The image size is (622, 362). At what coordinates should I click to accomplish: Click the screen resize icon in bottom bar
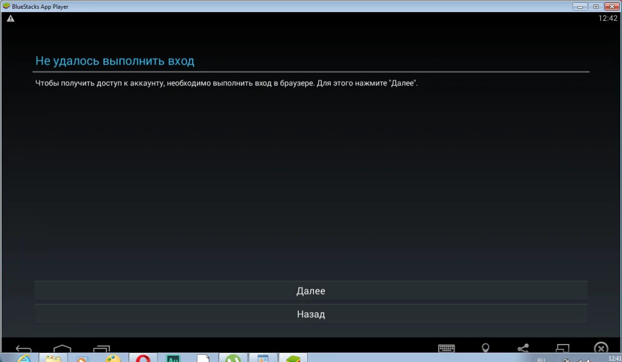(x=562, y=348)
